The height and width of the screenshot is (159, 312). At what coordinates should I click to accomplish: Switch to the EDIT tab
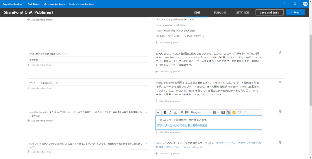tap(197, 12)
